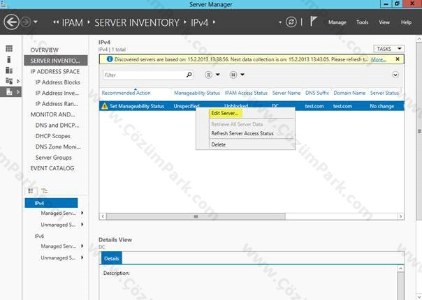Go back using the Back arrow button

[11, 22]
